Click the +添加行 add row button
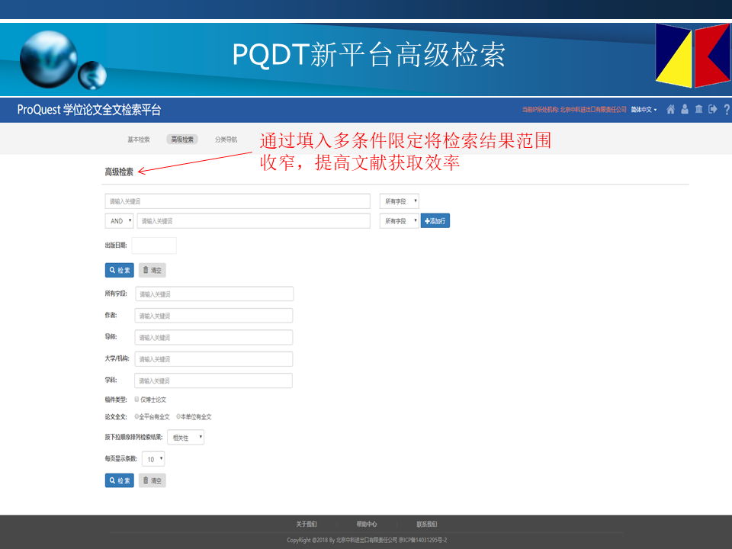The width and height of the screenshot is (732, 549). point(435,221)
